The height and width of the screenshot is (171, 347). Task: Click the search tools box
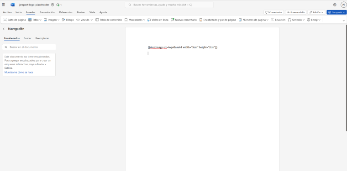pyautogui.click(x=169, y=5)
